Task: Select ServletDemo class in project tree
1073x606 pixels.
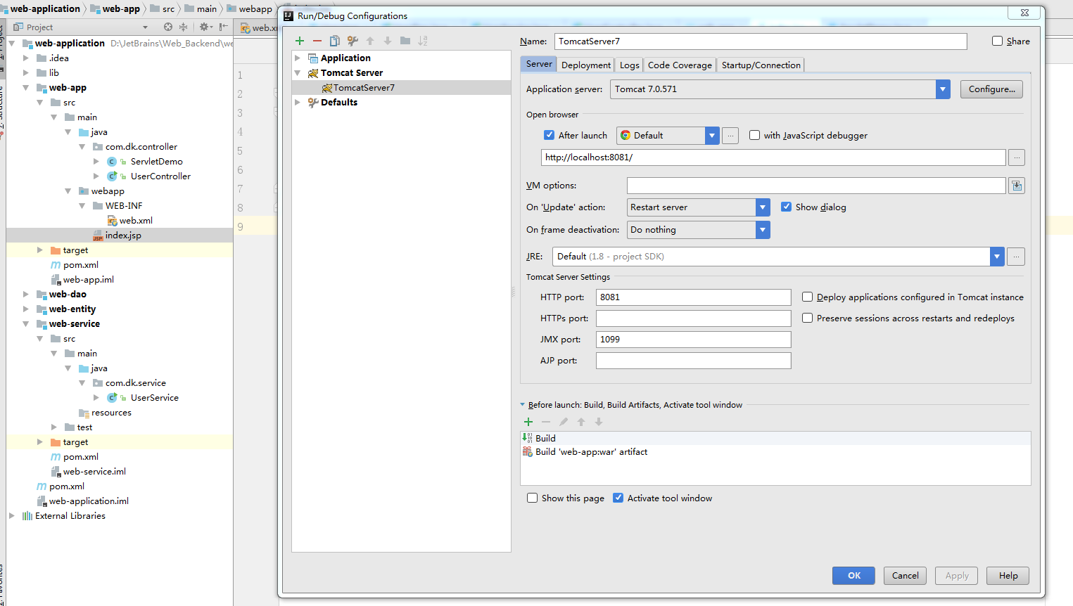Action: coord(156,162)
